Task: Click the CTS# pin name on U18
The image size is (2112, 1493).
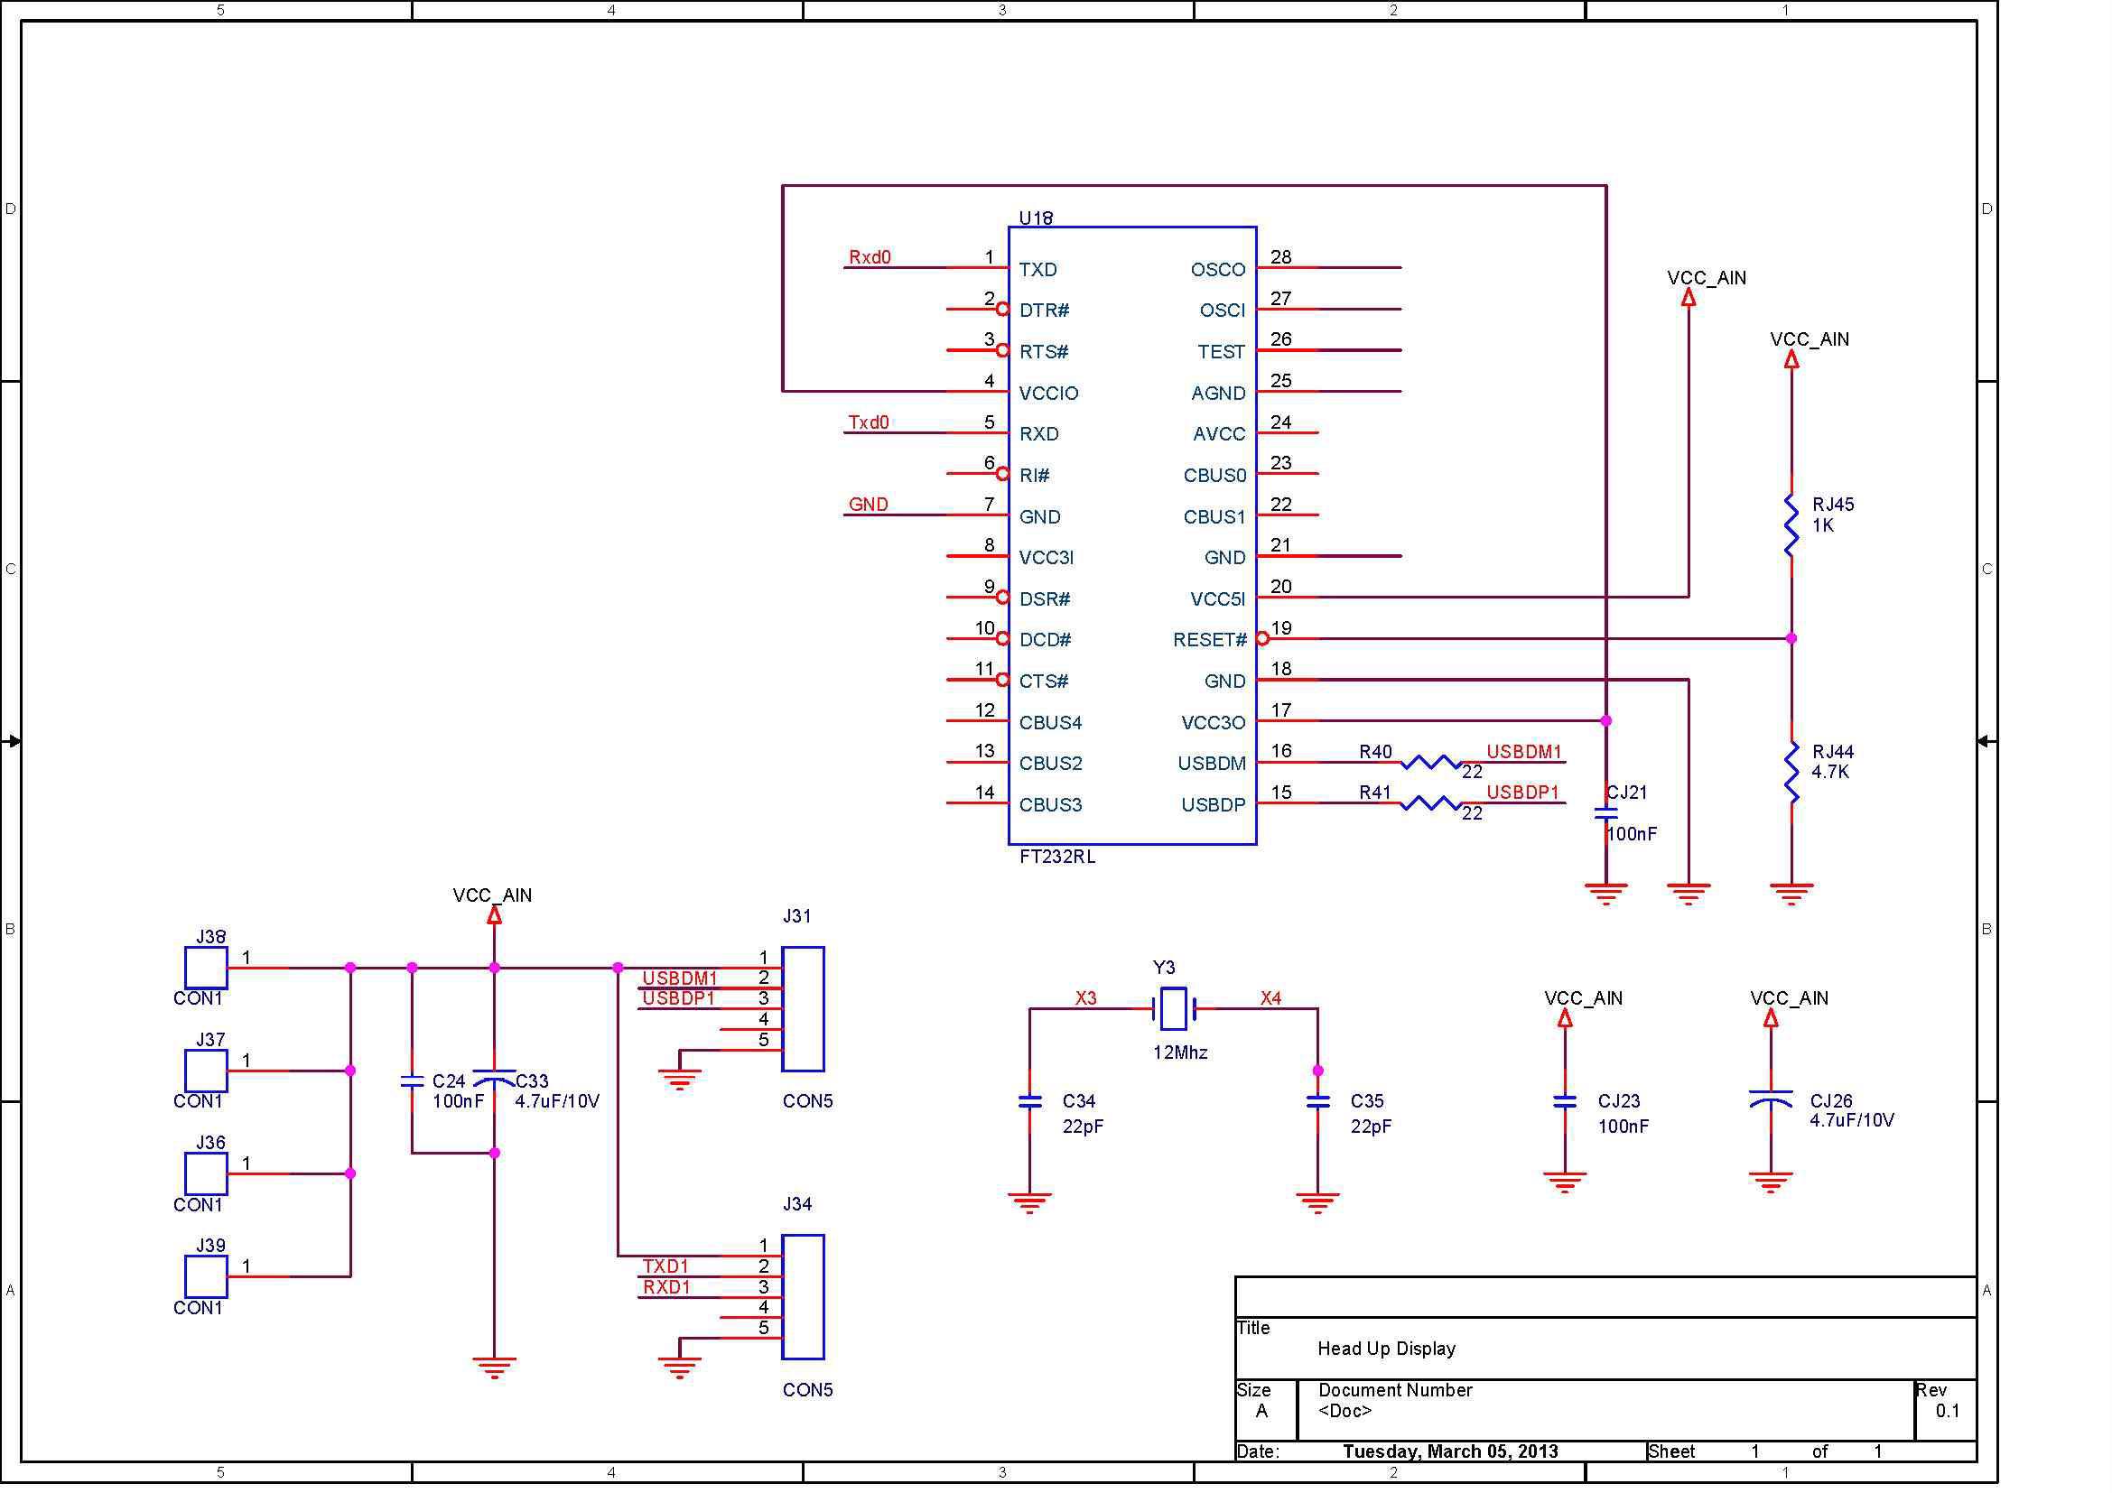Action: click(1044, 682)
